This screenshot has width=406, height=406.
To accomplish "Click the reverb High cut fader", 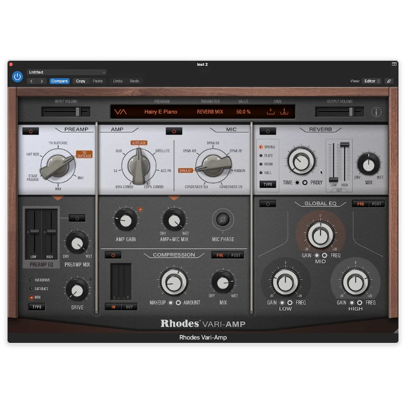I will point(345,145).
